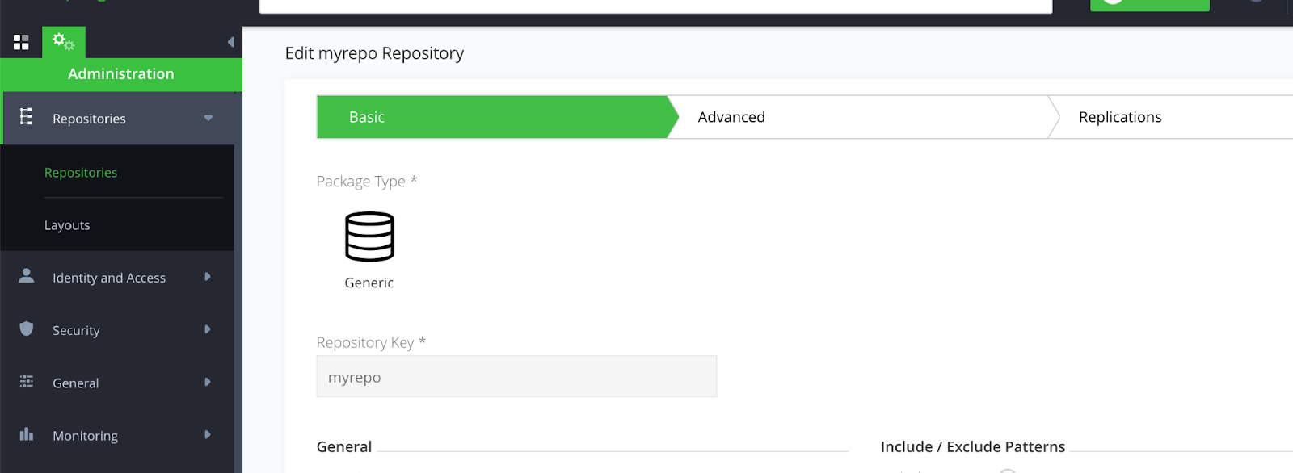Collapse the sidebar with the arrow icon

tap(232, 41)
